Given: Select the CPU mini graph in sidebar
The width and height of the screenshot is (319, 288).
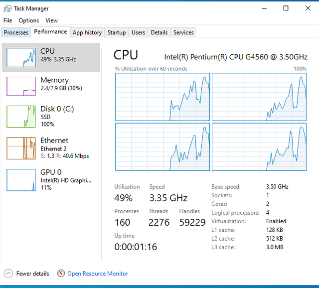Looking at the screenshot, I should [x=21, y=57].
